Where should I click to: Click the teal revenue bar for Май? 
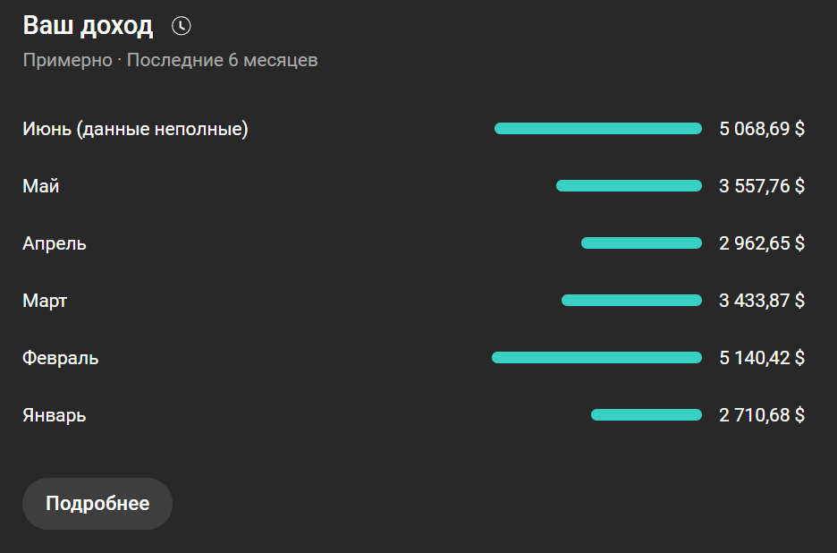click(x=629, y=186)
